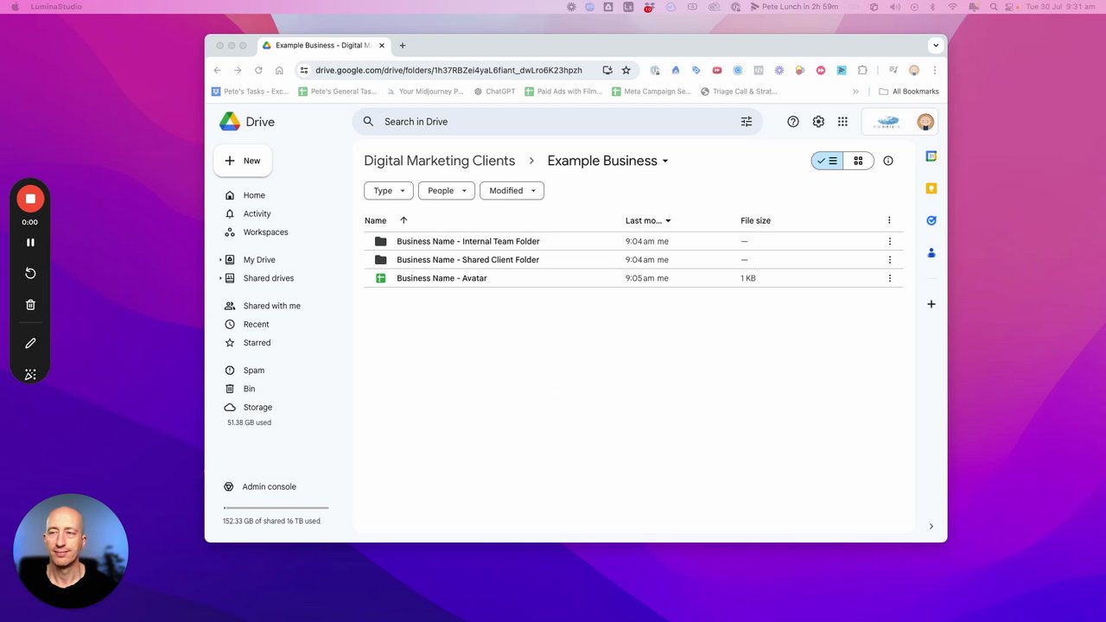Delete the recording using the trash icon
This screenshot has height=622, width=1106.
[x=30, y=304]
